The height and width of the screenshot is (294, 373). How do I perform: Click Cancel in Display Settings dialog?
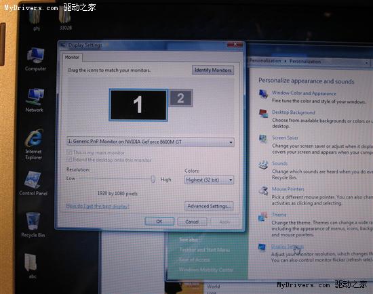point(192,222)
